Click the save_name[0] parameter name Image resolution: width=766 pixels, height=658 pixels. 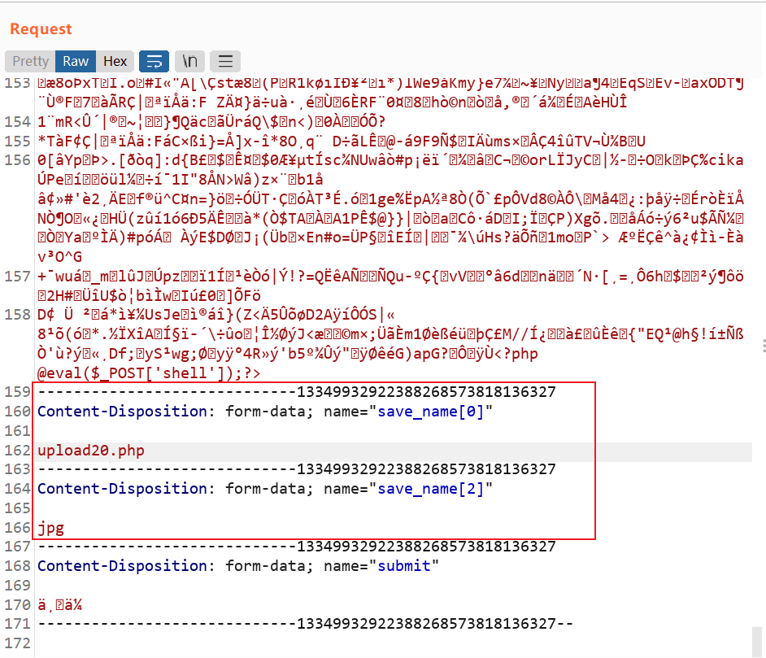[430, 412]
